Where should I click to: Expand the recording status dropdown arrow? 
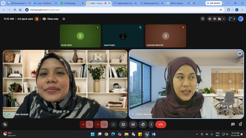224,19
